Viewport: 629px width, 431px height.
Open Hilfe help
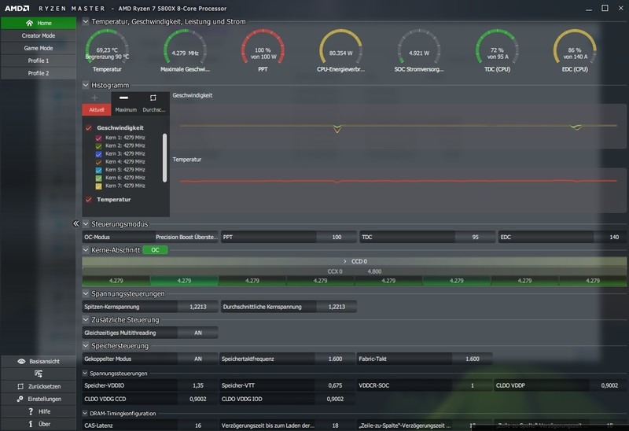pyautogui.click(x=39, y=411)
